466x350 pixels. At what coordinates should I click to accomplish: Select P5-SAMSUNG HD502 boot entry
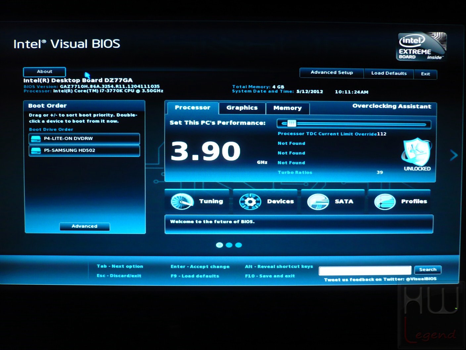pos(84,150)
